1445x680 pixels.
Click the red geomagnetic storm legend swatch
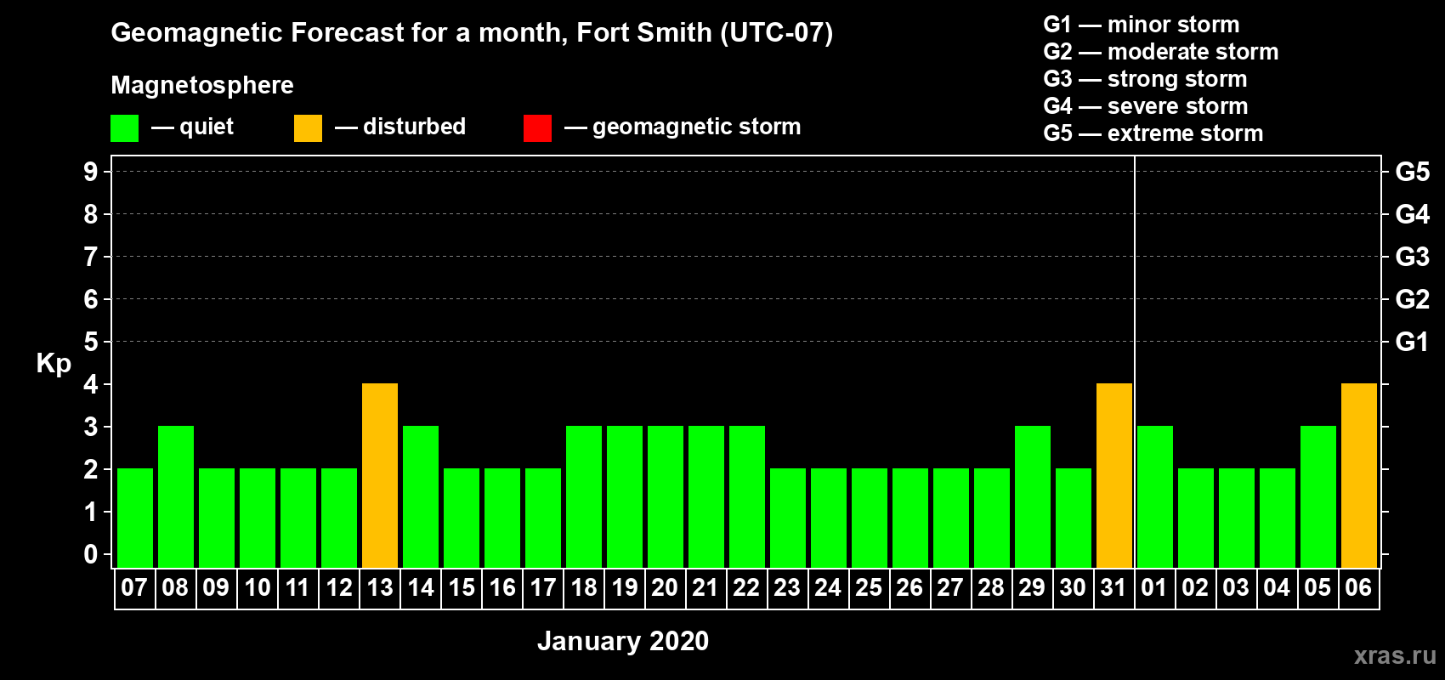tap(537, 128)
